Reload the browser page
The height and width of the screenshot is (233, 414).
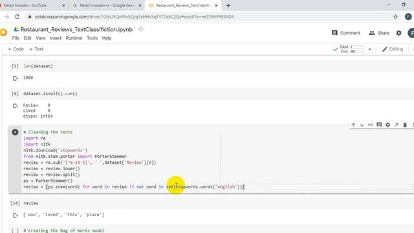(17, 17)
